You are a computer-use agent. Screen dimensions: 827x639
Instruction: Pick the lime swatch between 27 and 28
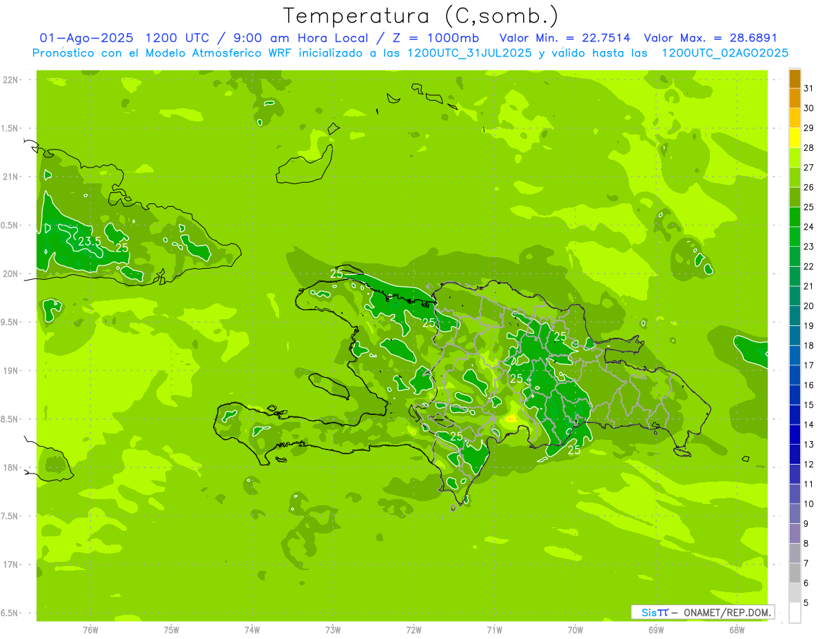795,157
